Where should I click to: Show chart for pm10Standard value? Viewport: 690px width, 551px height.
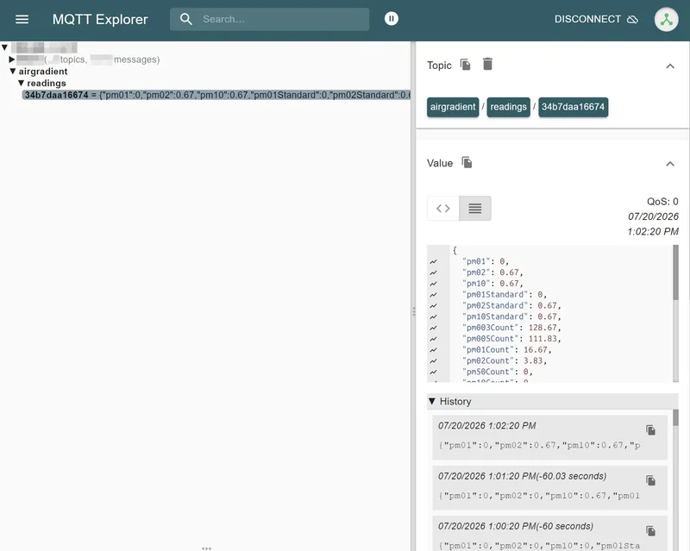coord(434,316)
